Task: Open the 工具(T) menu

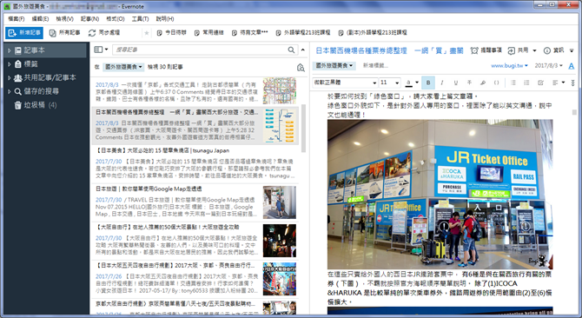Action: (x=140, y=18)
